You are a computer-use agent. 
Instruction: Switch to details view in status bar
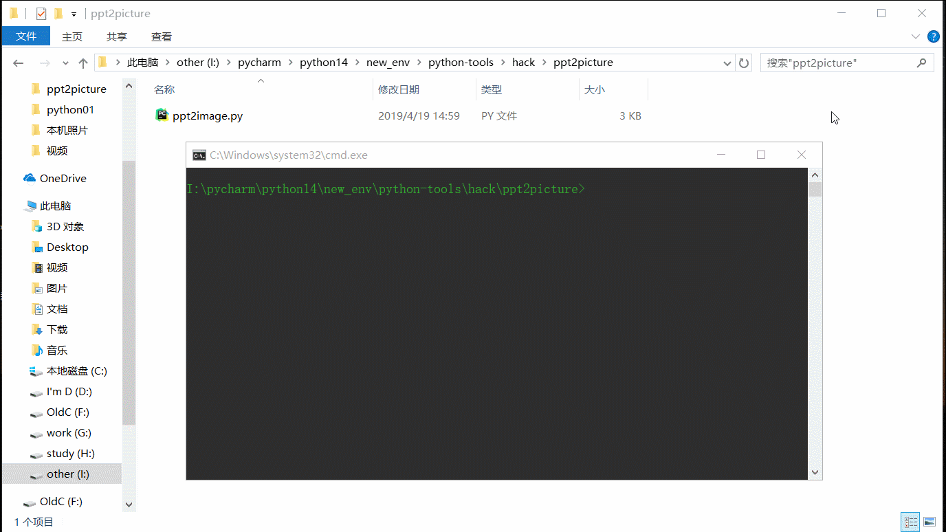pos(910,522)
